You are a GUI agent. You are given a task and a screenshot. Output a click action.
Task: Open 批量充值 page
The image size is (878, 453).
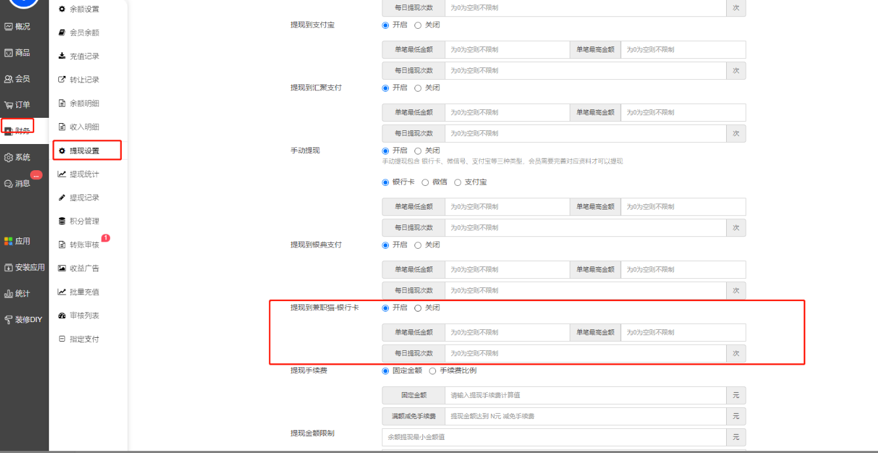point(84,292)
